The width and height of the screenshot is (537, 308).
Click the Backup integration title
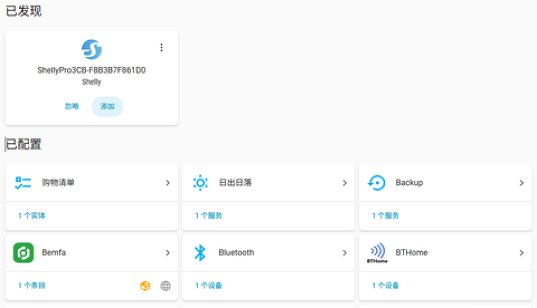tap(409, 183)
